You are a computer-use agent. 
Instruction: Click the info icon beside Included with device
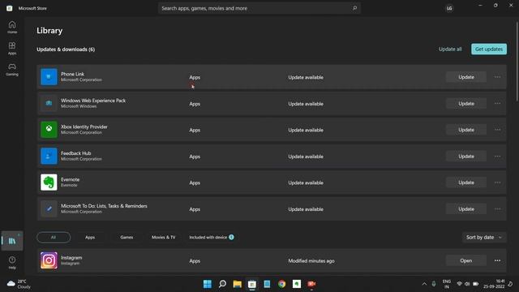[231, 237]
